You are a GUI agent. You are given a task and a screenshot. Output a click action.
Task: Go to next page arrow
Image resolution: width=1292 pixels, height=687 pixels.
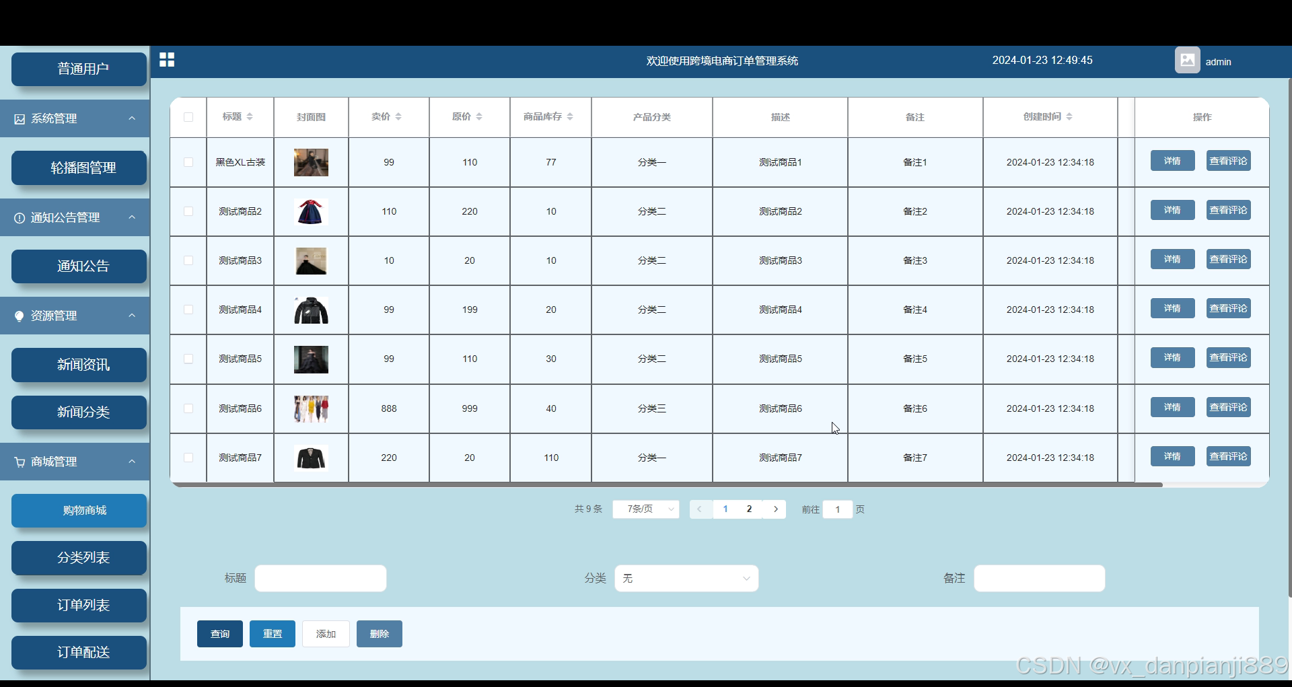776,509
